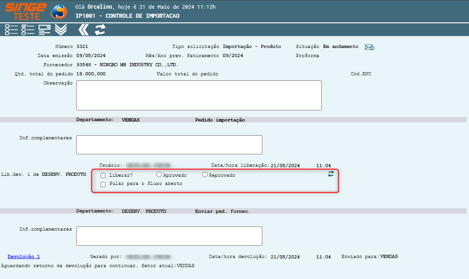Enable Pular para o fluxo aberto checkbox
Image resolution: width=469 pixels, height=279 pixels.
pos(103,184)
